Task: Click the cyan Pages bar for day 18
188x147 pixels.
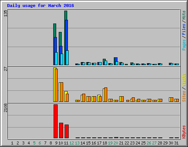Action: (106, 63)
